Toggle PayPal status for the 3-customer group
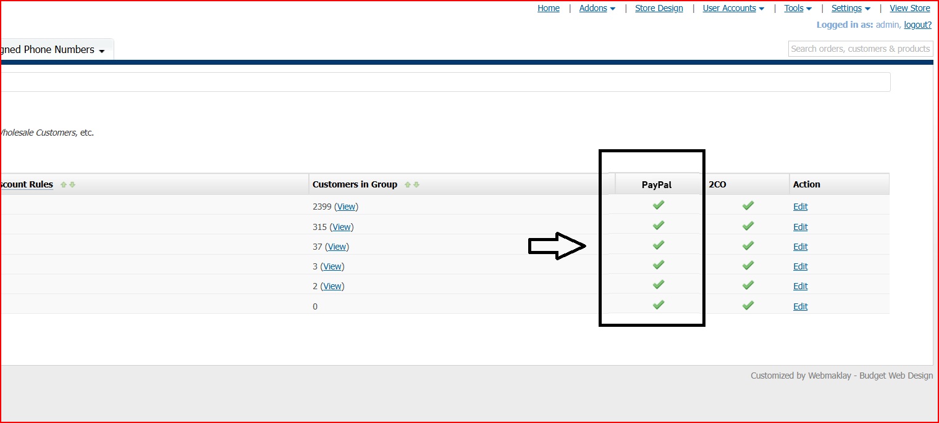Viewport: 939px width, 423px height. point(659,265)
